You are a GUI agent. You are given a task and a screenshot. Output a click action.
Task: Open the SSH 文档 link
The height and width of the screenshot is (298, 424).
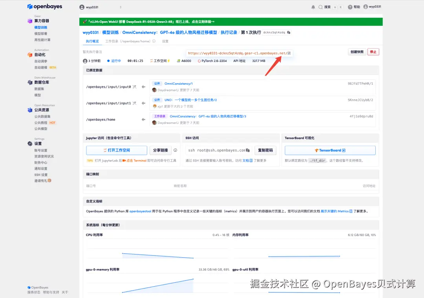(x=247, y=160)
